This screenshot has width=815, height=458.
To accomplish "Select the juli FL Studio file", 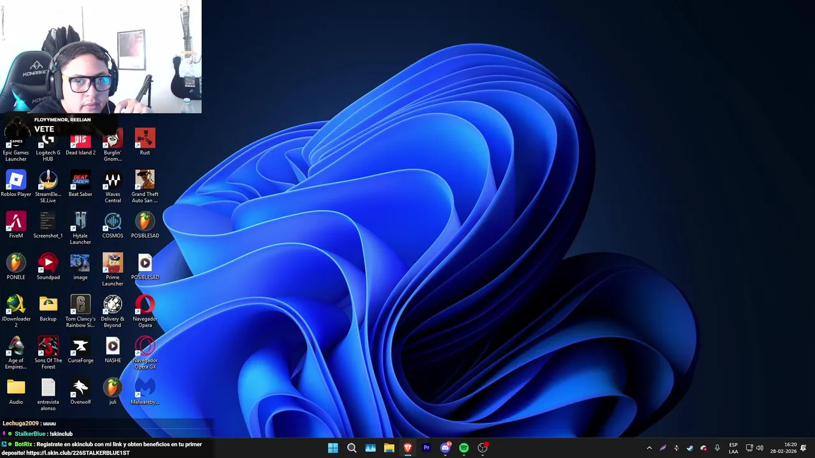I will [x=113, y=391].
